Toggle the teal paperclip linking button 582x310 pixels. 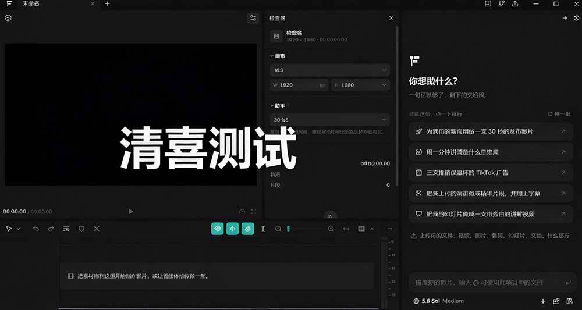coord(248,229)
